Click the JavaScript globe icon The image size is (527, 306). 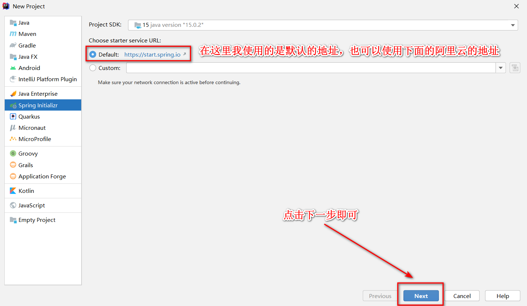click(13, 205)
